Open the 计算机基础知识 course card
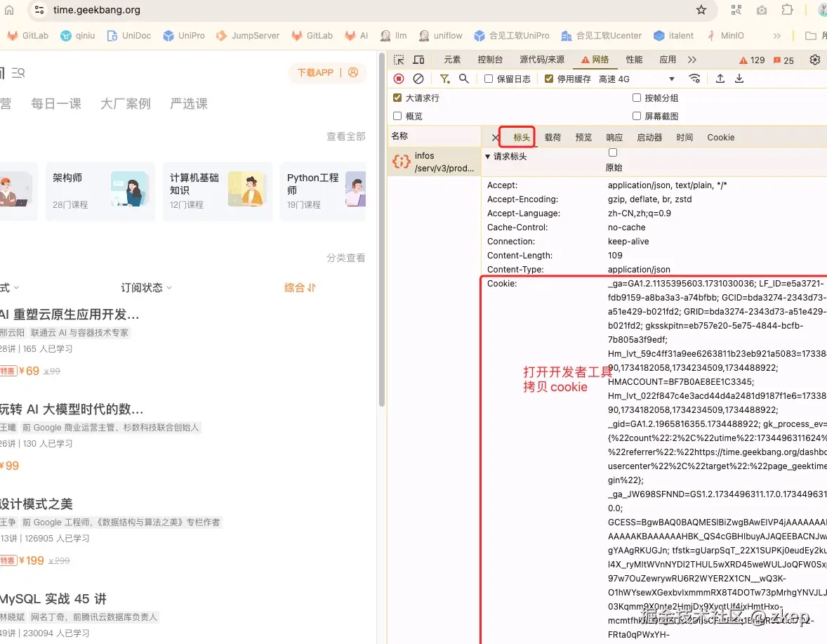The image size is (827, 644). click(218, 191)
